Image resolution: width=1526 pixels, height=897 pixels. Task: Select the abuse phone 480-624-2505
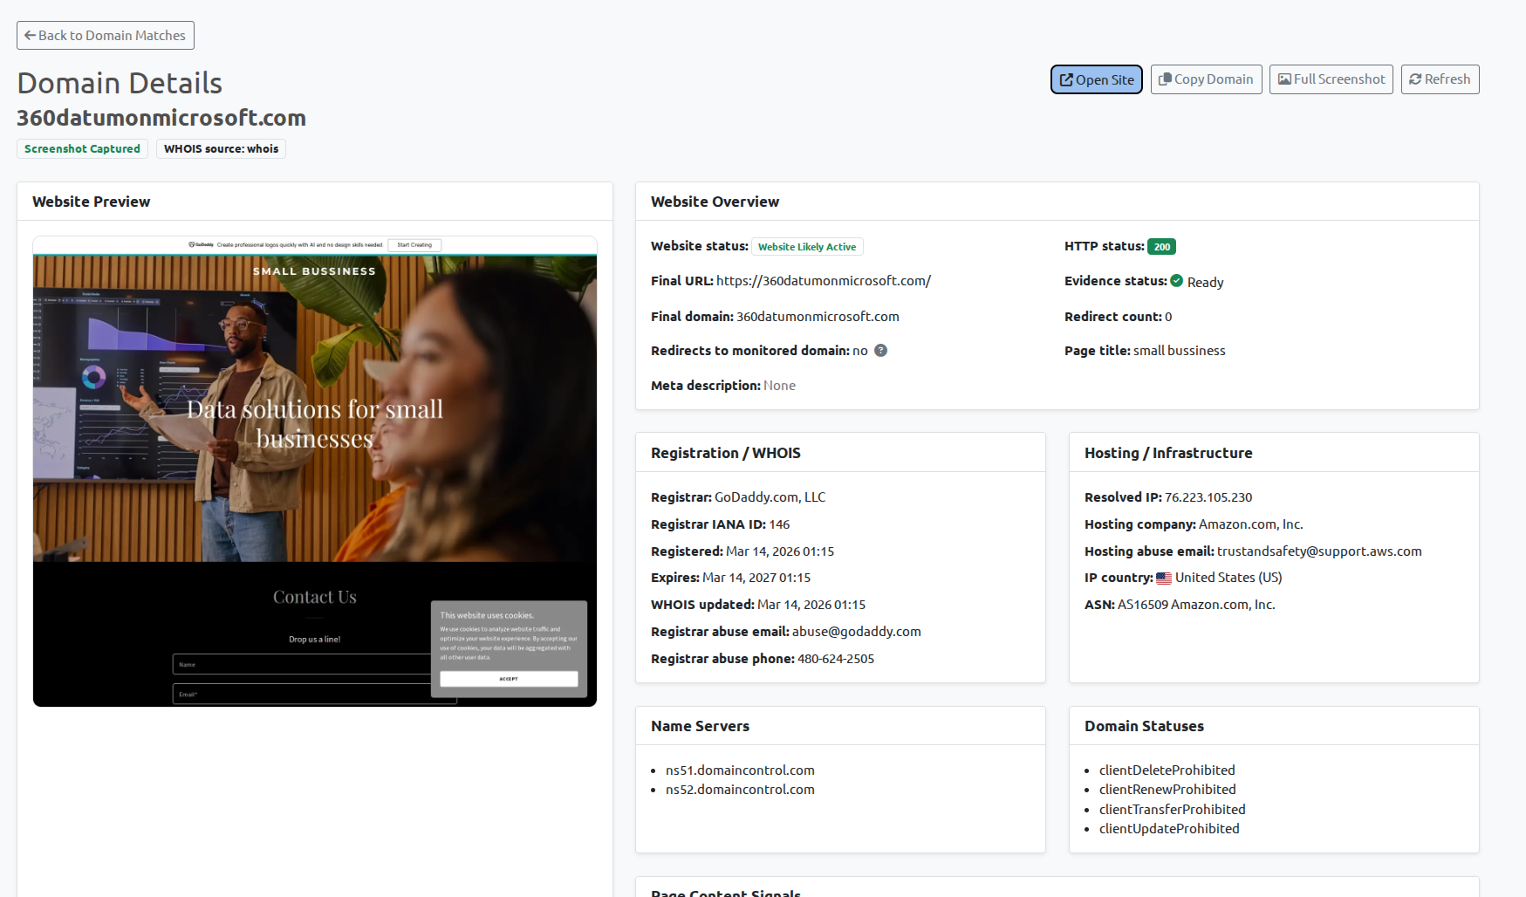[x=836, y=659]
